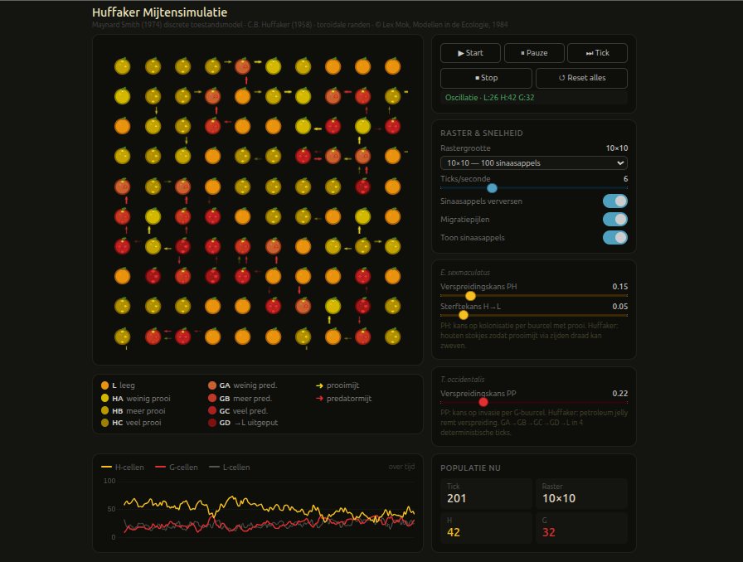The height and width of the screenshot is (562, 743).
Task: Click Reset alles button
Action: pos(581,78)
